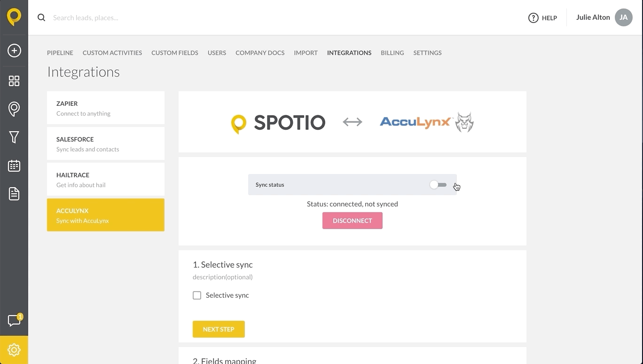643x364 pixels.
Task: Click the 'Integrations' page heading
Action: pyautogui.click(x=83, y=72)
